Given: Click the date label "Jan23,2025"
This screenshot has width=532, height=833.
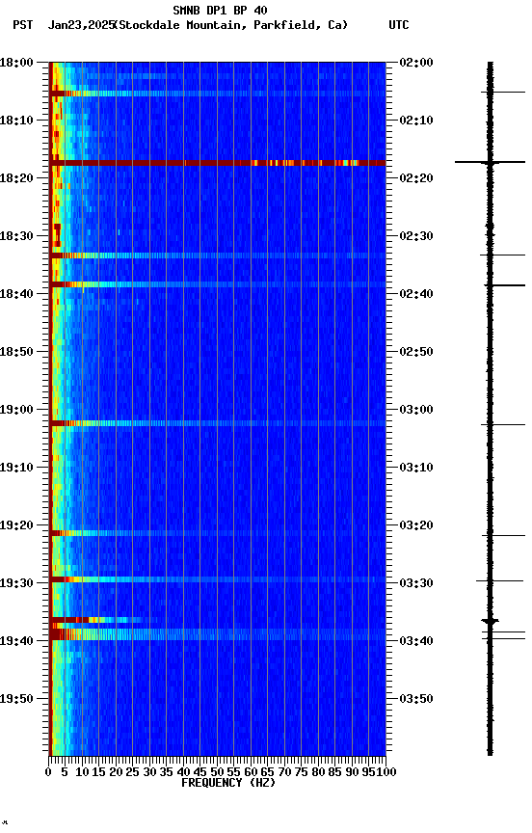Looking at the screenshot, I should pos(81,25).
